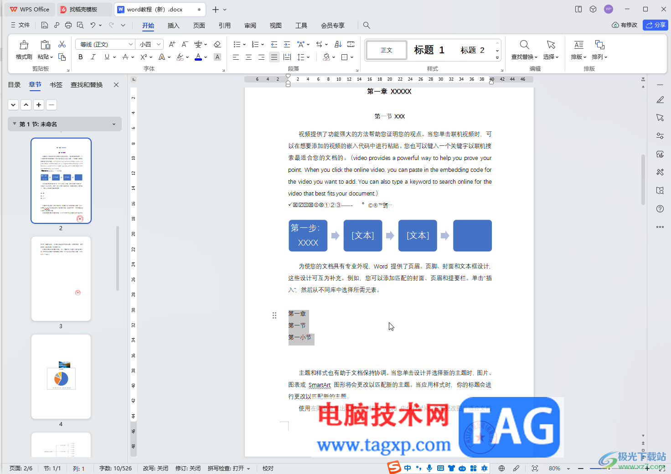Toggle overwrite mode (改写: 关闭) in status bar
671x474 pixels.
click(155, 469)
